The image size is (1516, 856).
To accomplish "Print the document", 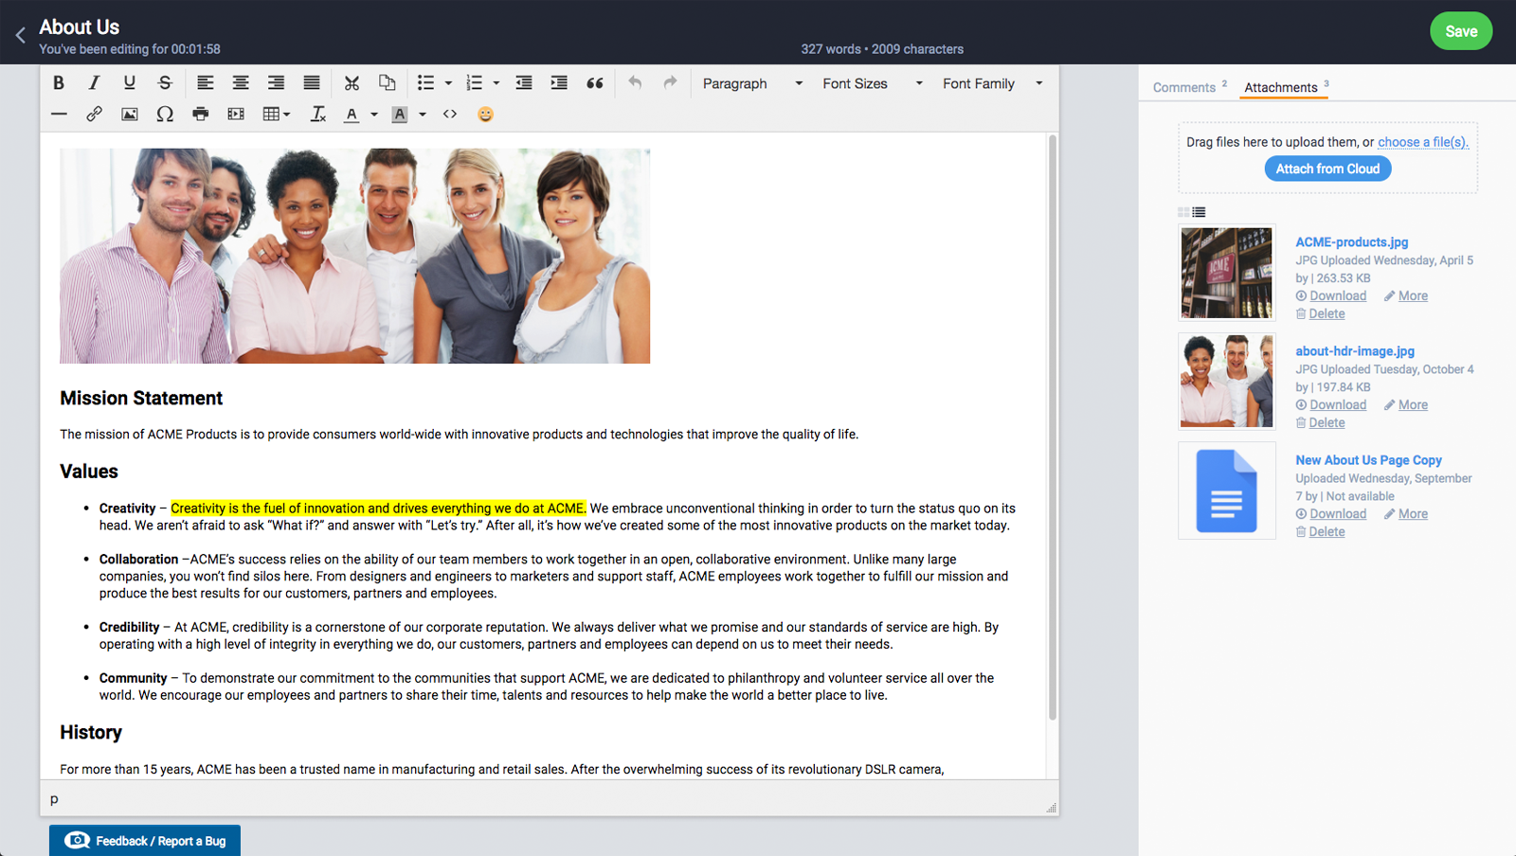I will tap(201, 115).
